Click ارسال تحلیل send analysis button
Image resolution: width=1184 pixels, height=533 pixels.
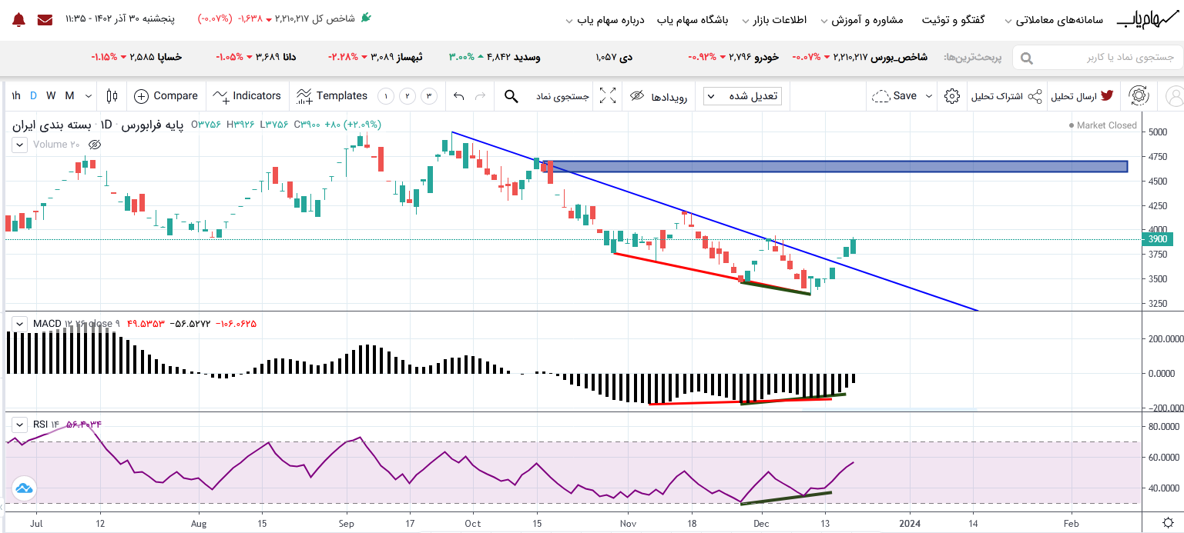point(1084,96)
